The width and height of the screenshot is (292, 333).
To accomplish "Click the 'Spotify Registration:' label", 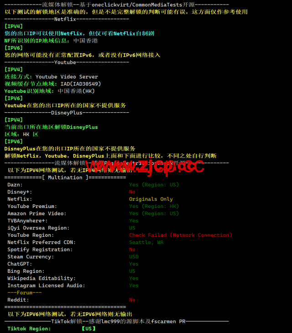I will 40,250.
